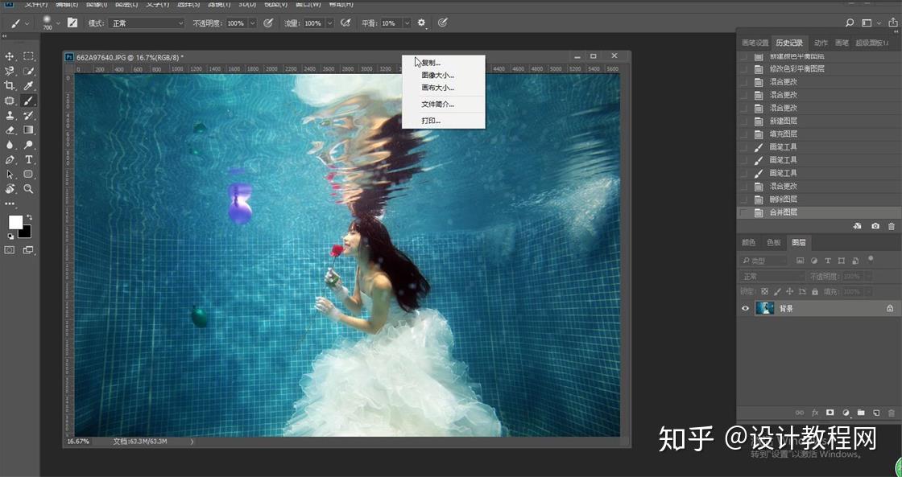
Task: Switch to the 色板 tab
Action: click(774, 243)
